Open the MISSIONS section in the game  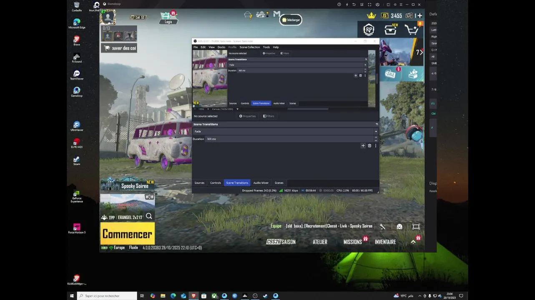pyautogui.click(x=353, y=242)
